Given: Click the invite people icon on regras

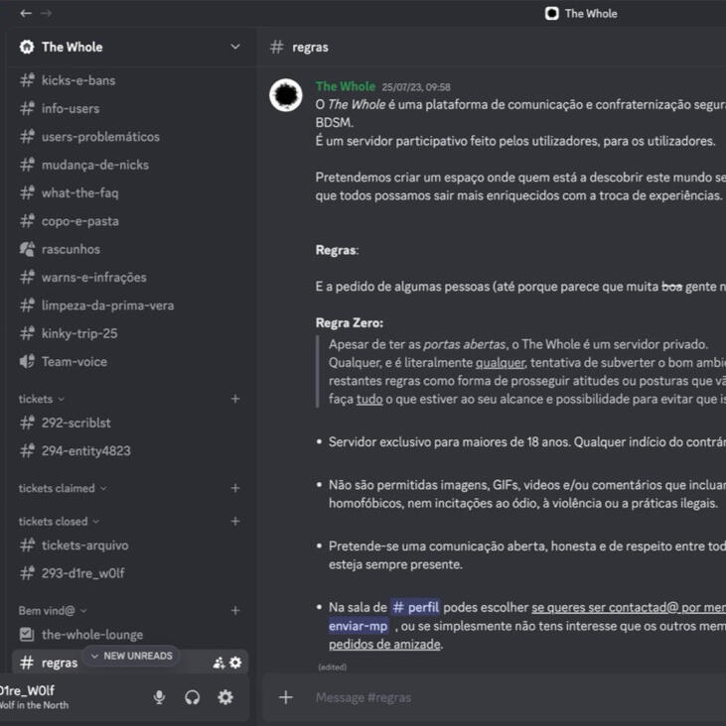Looking at the screenshot, I should (x=218, y=663).
